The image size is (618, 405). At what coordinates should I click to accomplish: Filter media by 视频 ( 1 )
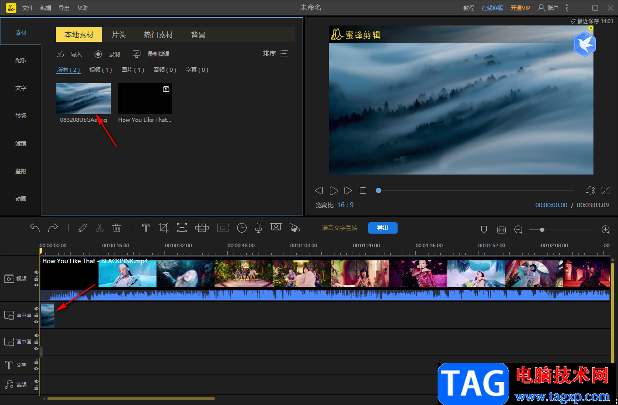tap(100, 70)
